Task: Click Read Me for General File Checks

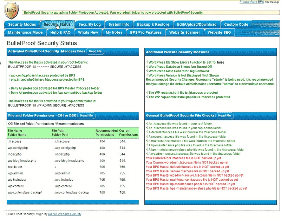Action: point(224,115)
